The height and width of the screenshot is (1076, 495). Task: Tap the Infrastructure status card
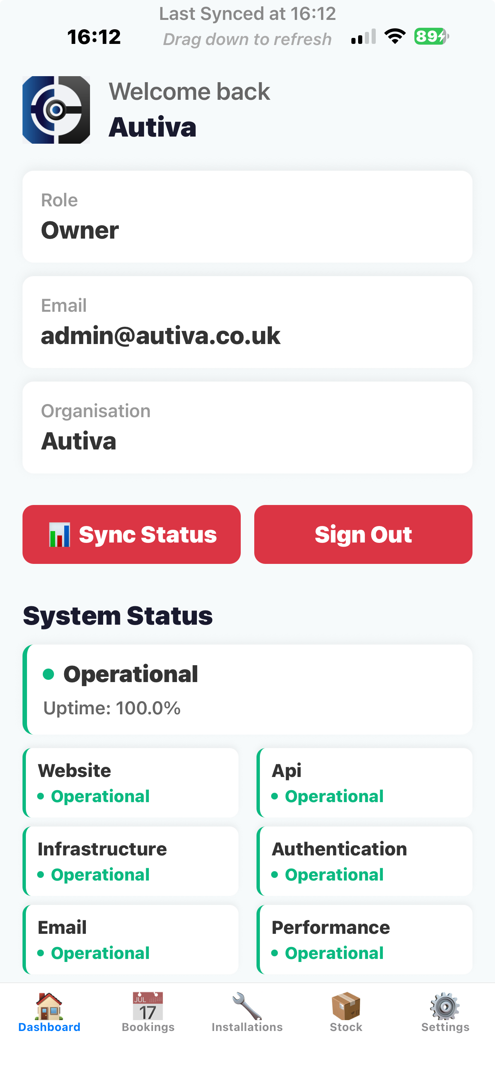click(x=130, y=861)
